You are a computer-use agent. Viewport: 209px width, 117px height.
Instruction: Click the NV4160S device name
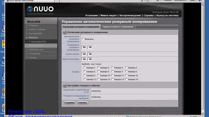34,22
